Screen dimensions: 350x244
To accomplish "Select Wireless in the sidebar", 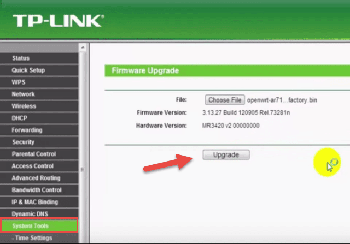I will [39, 106].
